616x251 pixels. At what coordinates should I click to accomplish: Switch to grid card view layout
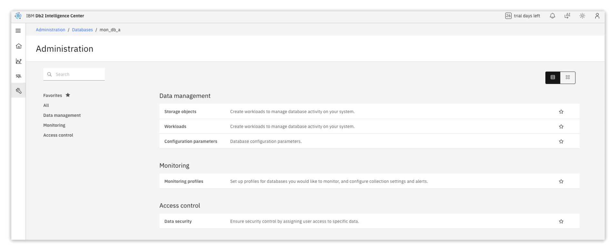click(x=568, y=78)
